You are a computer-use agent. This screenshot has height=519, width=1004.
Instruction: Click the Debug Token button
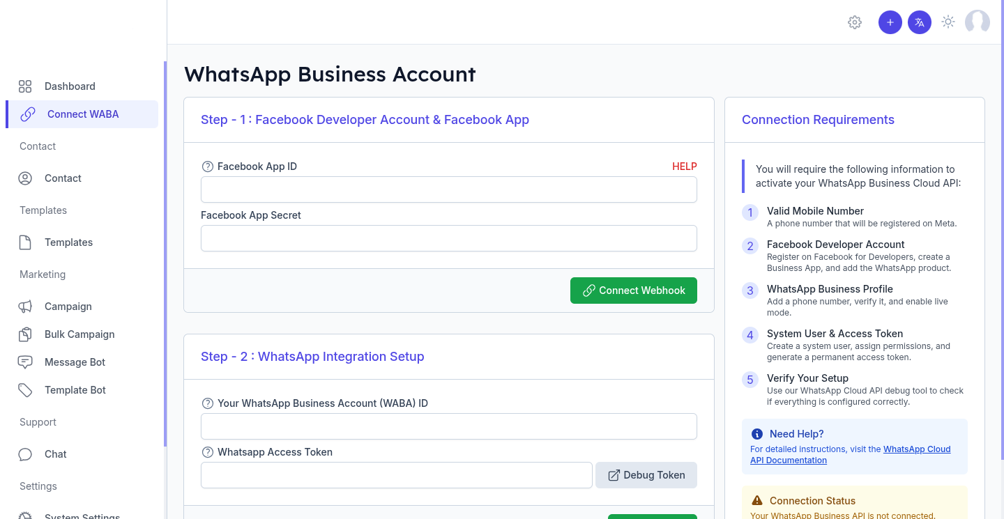646,475
